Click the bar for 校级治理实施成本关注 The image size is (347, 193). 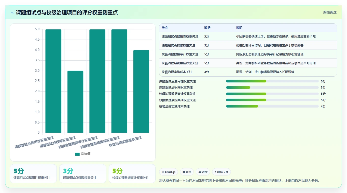point(141,91)
